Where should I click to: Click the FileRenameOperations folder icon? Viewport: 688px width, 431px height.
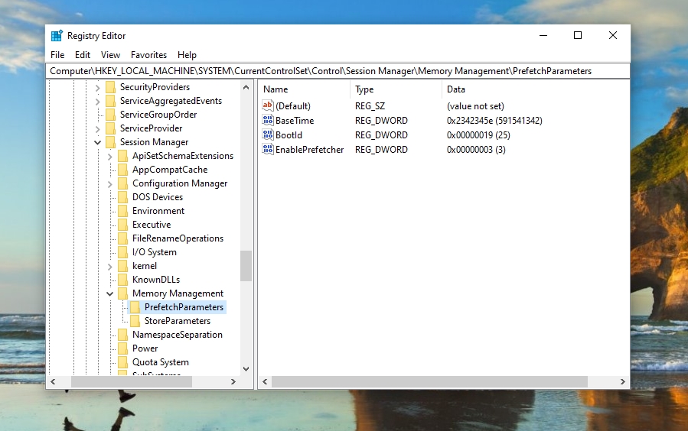tap(123, 238)
